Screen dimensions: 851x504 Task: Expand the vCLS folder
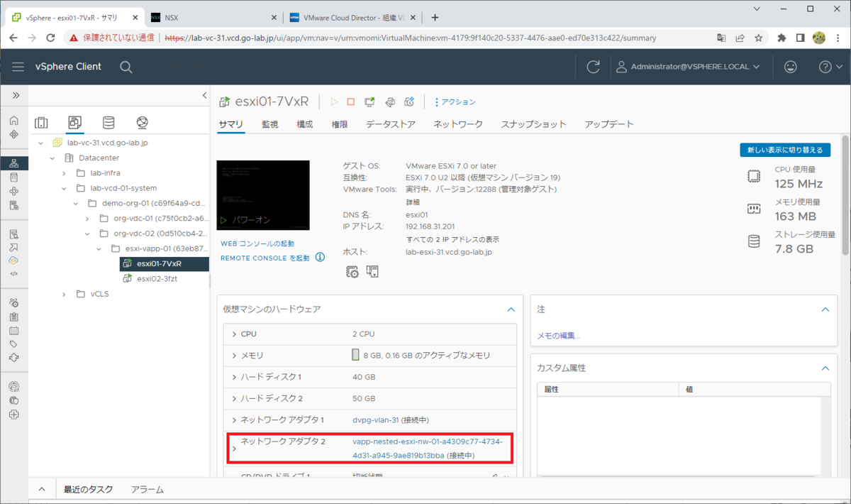[63, 294]
